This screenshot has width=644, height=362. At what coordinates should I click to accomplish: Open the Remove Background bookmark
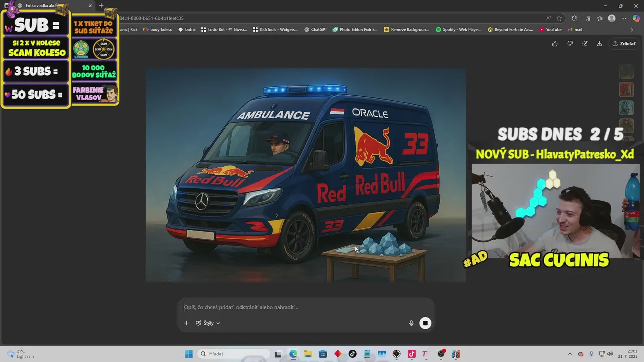(x=406, y=30)
